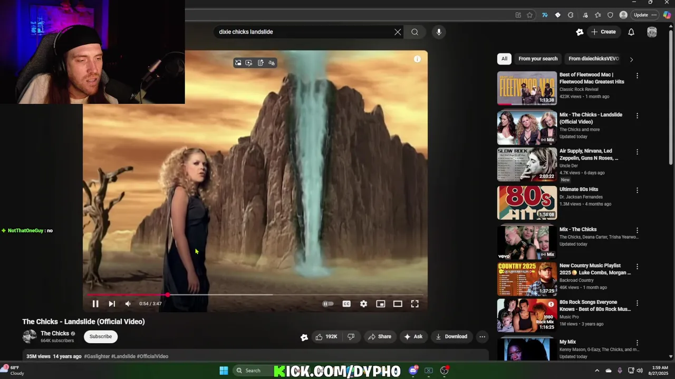Viewport: 675px width, 379px height.
Task: Open options for New Country Music Playlist
Action: pyautogui.click(x=637, y=267)
